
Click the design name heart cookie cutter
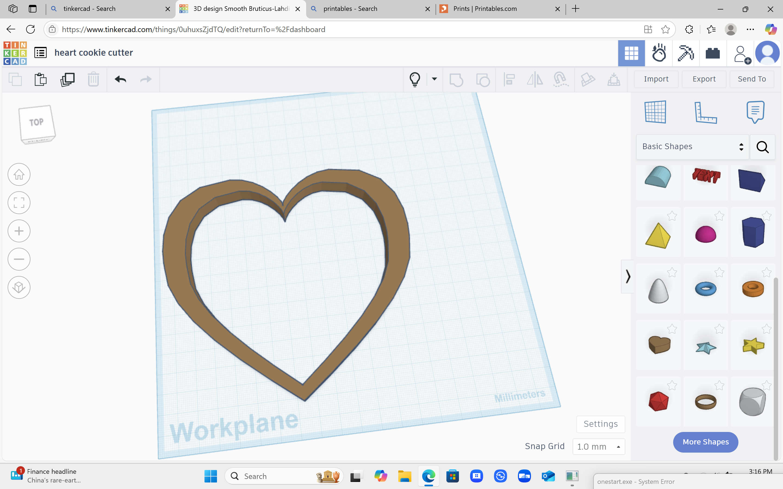coord(94,53)
